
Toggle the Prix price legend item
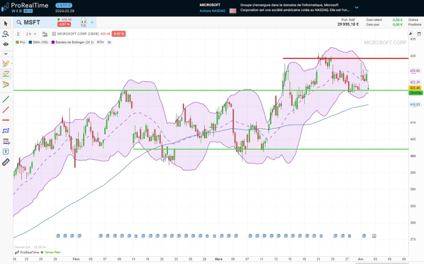[21, 42]
